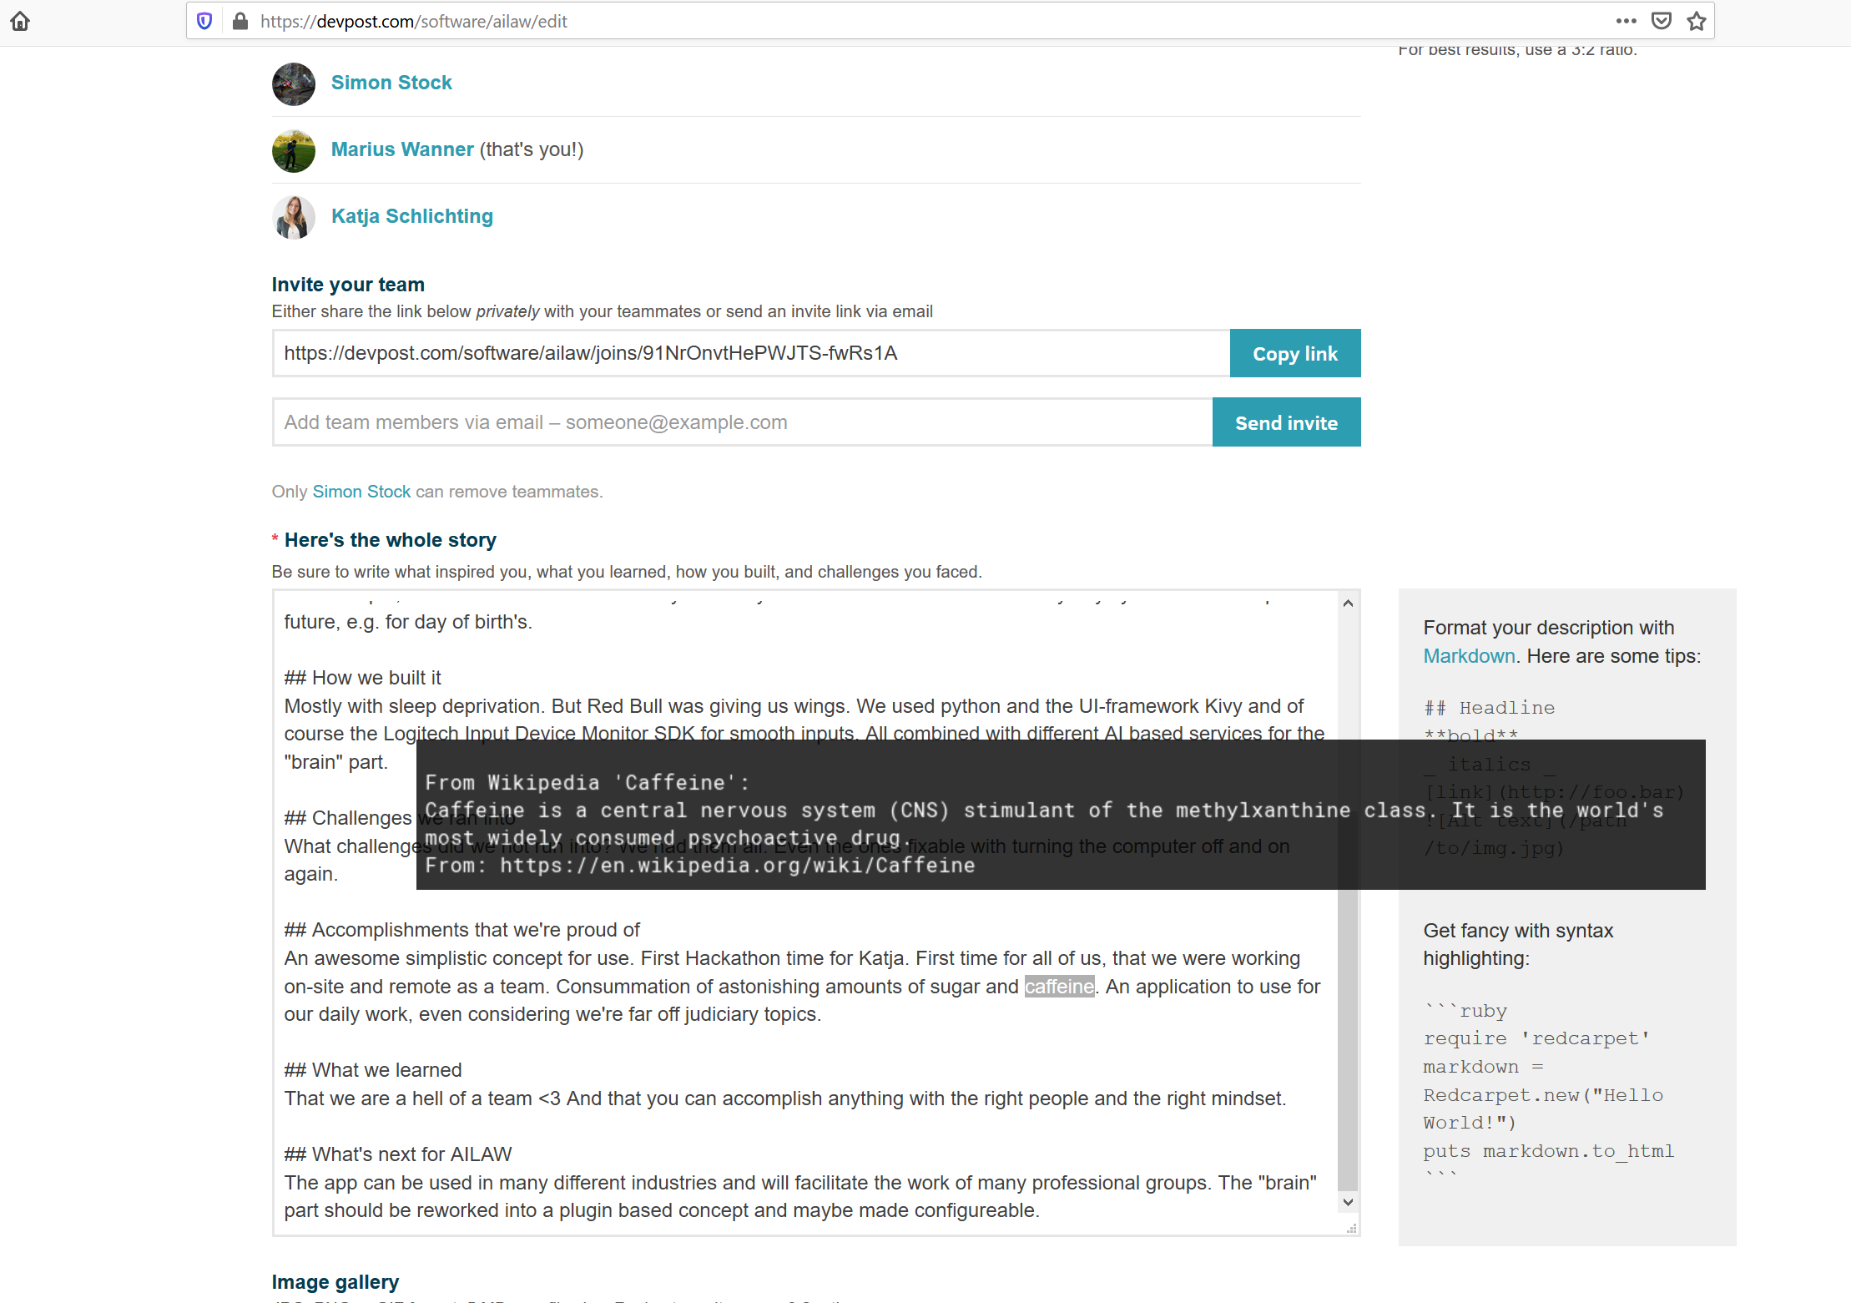Open the tracking protection shield icon

204,22
